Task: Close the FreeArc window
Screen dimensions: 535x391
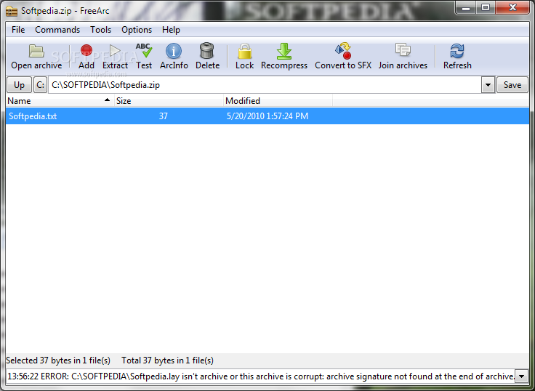Action: click(x=512, y=7)
